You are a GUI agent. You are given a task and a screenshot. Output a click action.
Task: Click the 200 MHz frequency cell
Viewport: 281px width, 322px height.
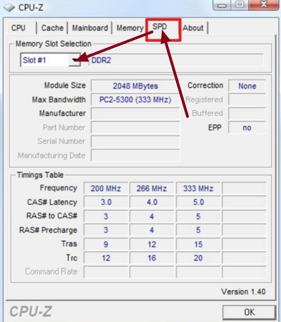pos(106,188)
